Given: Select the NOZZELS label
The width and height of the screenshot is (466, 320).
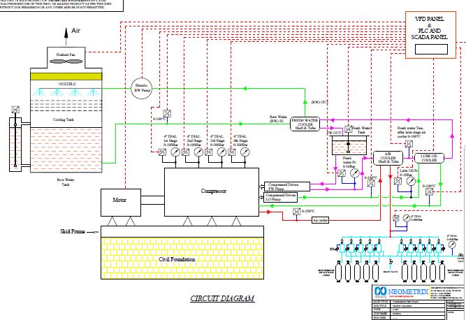Looking at the screenshot, I should click(66, 84).
